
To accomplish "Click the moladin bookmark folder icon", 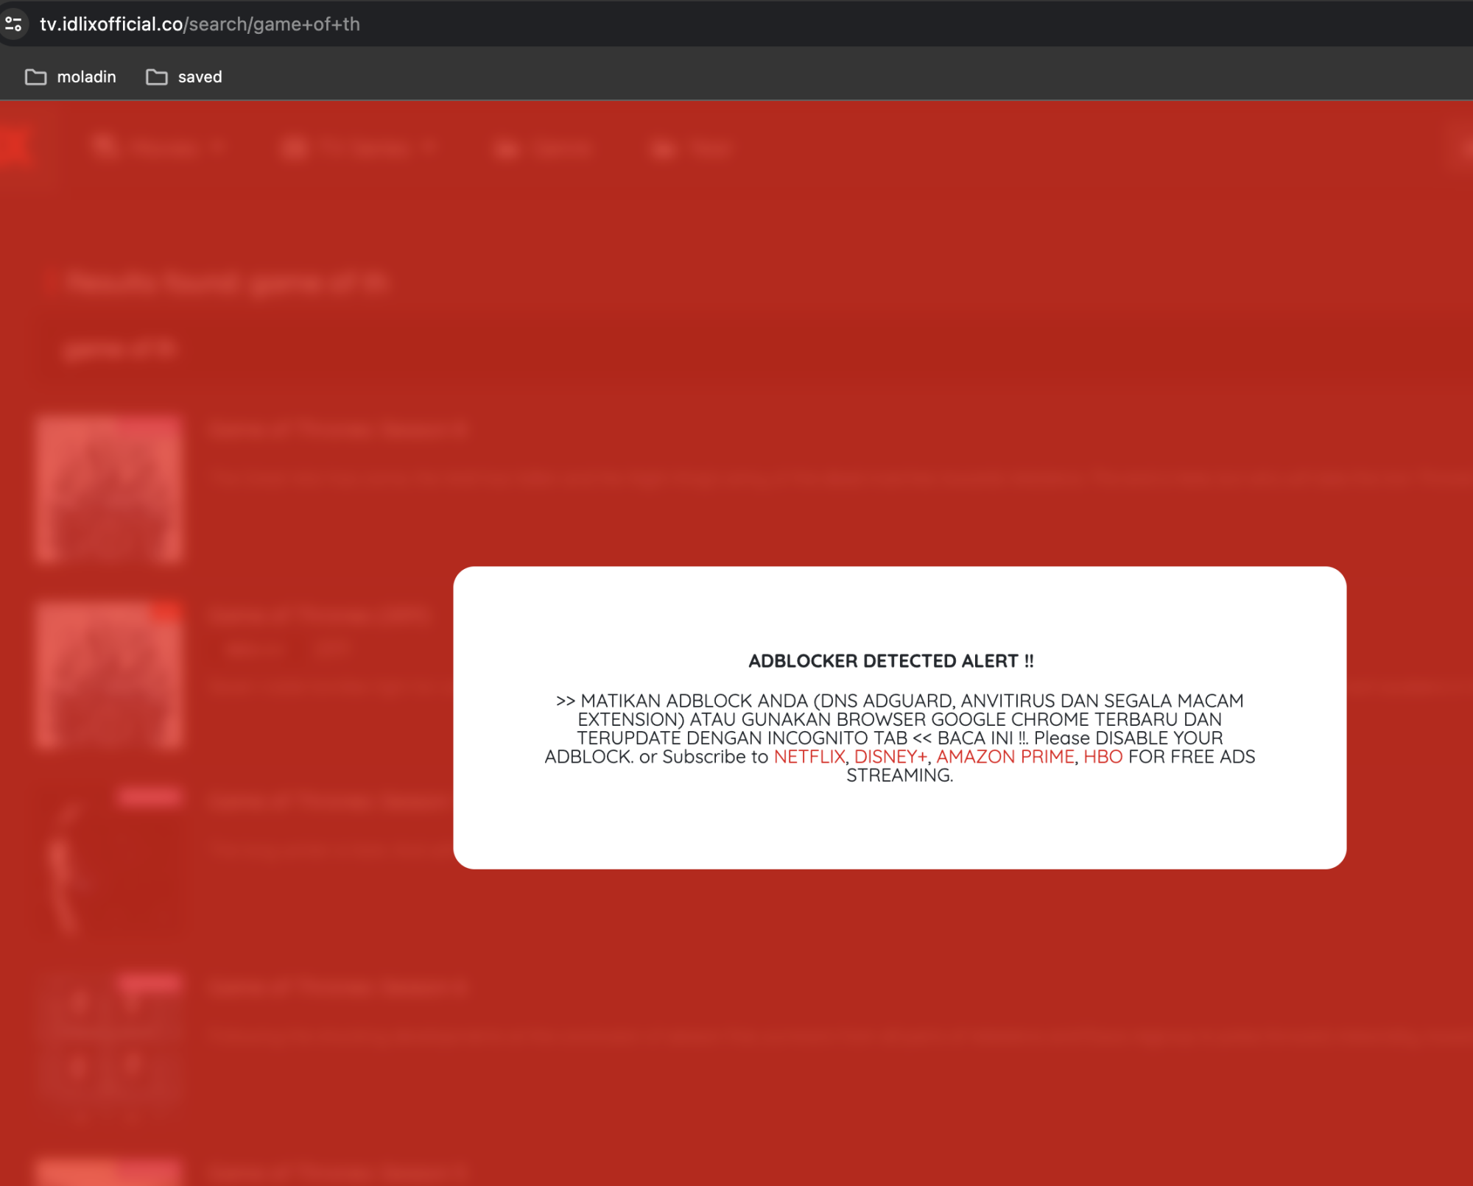I will 36,76.
